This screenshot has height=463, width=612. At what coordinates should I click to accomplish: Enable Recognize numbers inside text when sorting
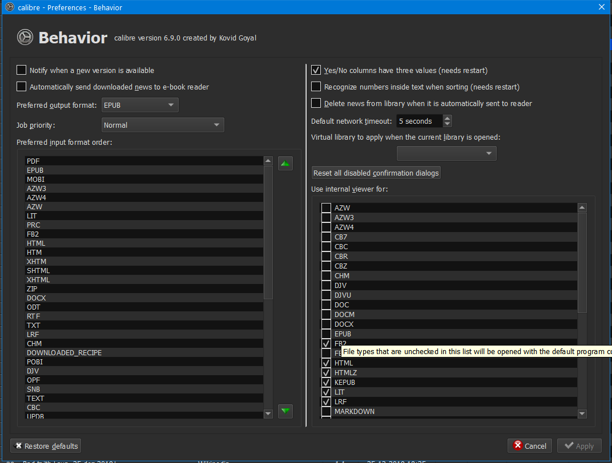point(316,87)
